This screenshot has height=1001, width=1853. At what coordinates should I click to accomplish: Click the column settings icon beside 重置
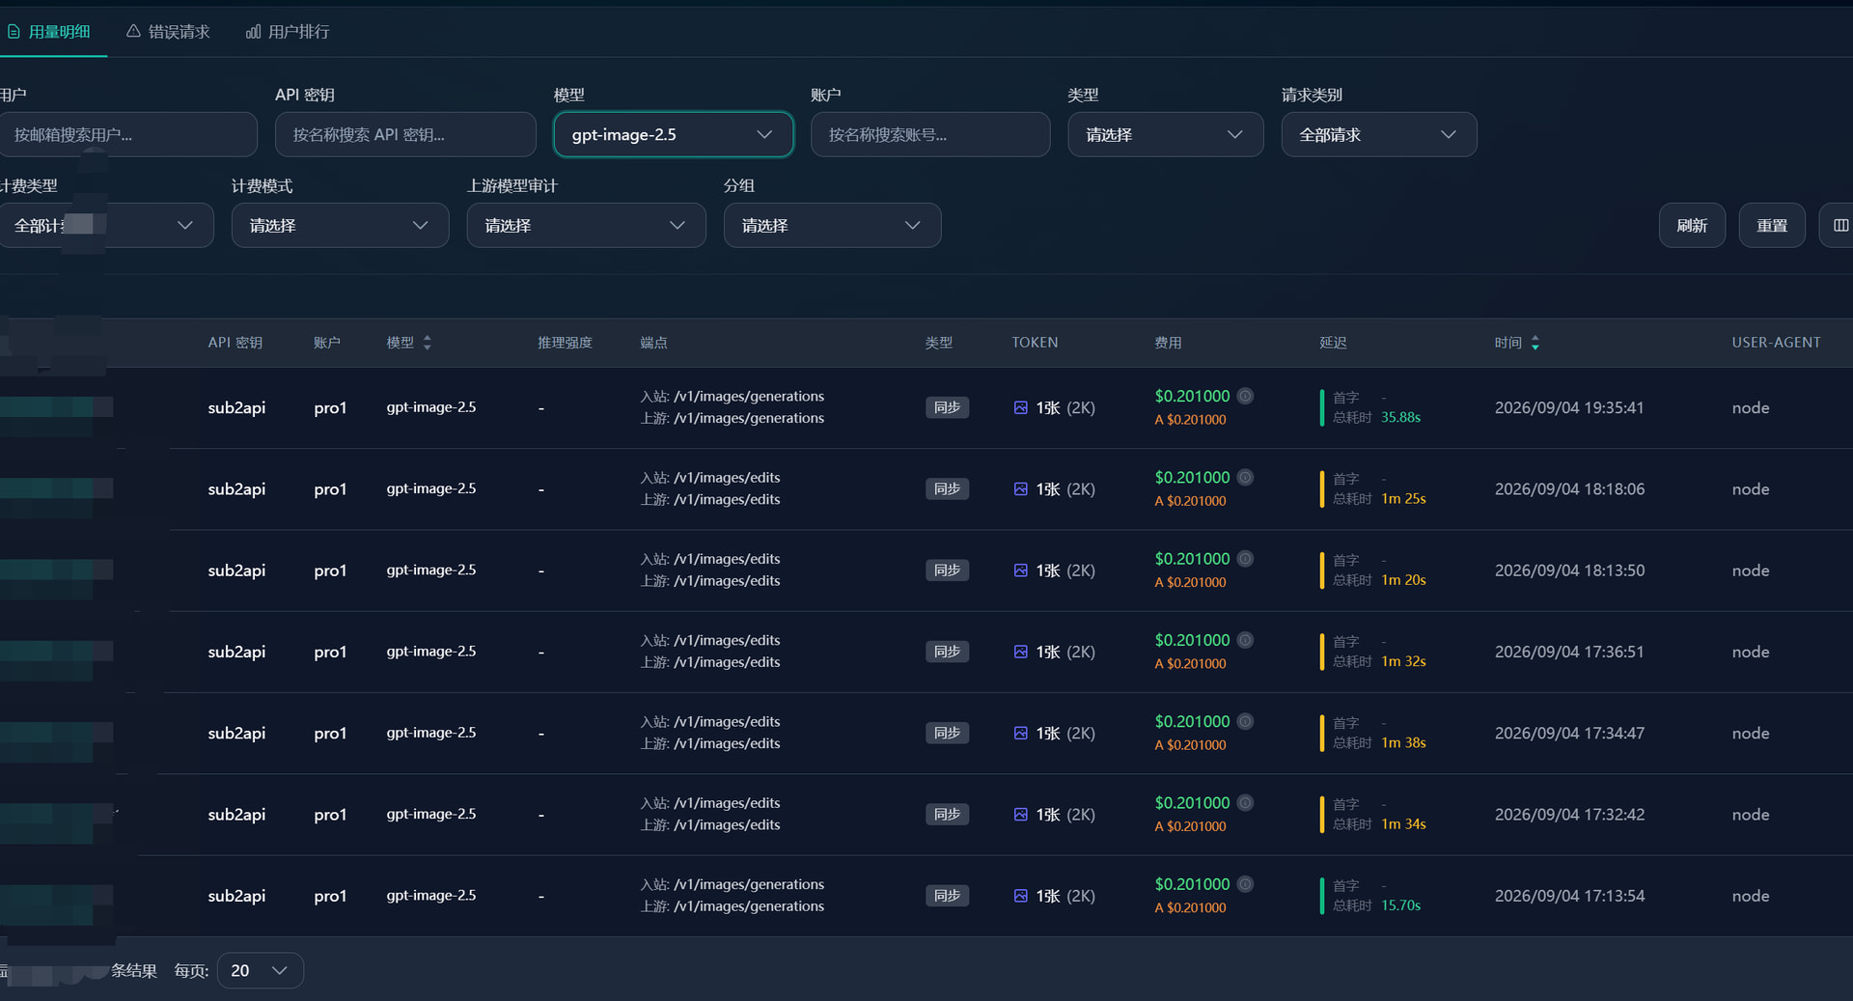coord(1839,225)
